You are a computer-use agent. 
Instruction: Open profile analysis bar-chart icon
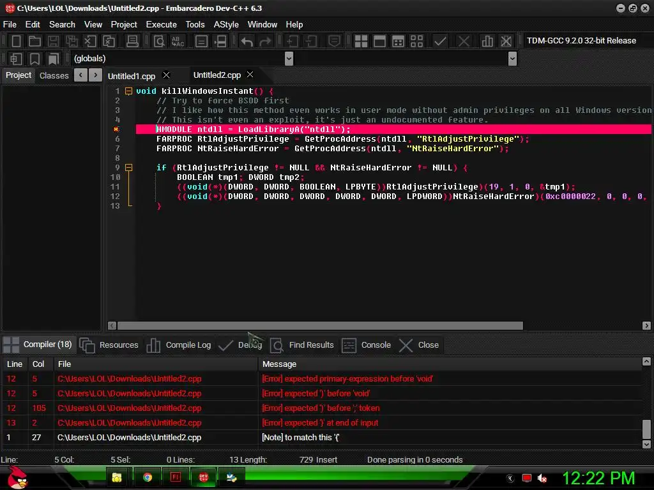(x=487, y=41)
